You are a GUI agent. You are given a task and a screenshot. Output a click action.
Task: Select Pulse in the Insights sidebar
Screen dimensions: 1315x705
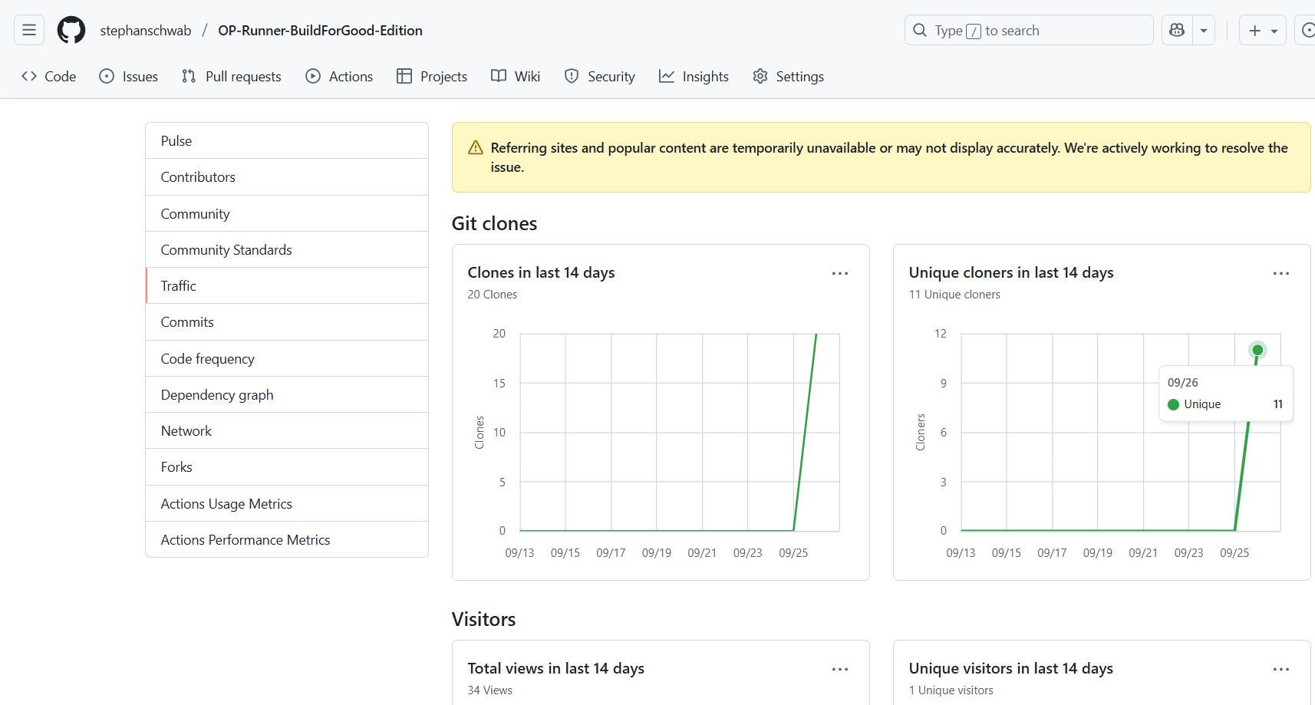176,141
